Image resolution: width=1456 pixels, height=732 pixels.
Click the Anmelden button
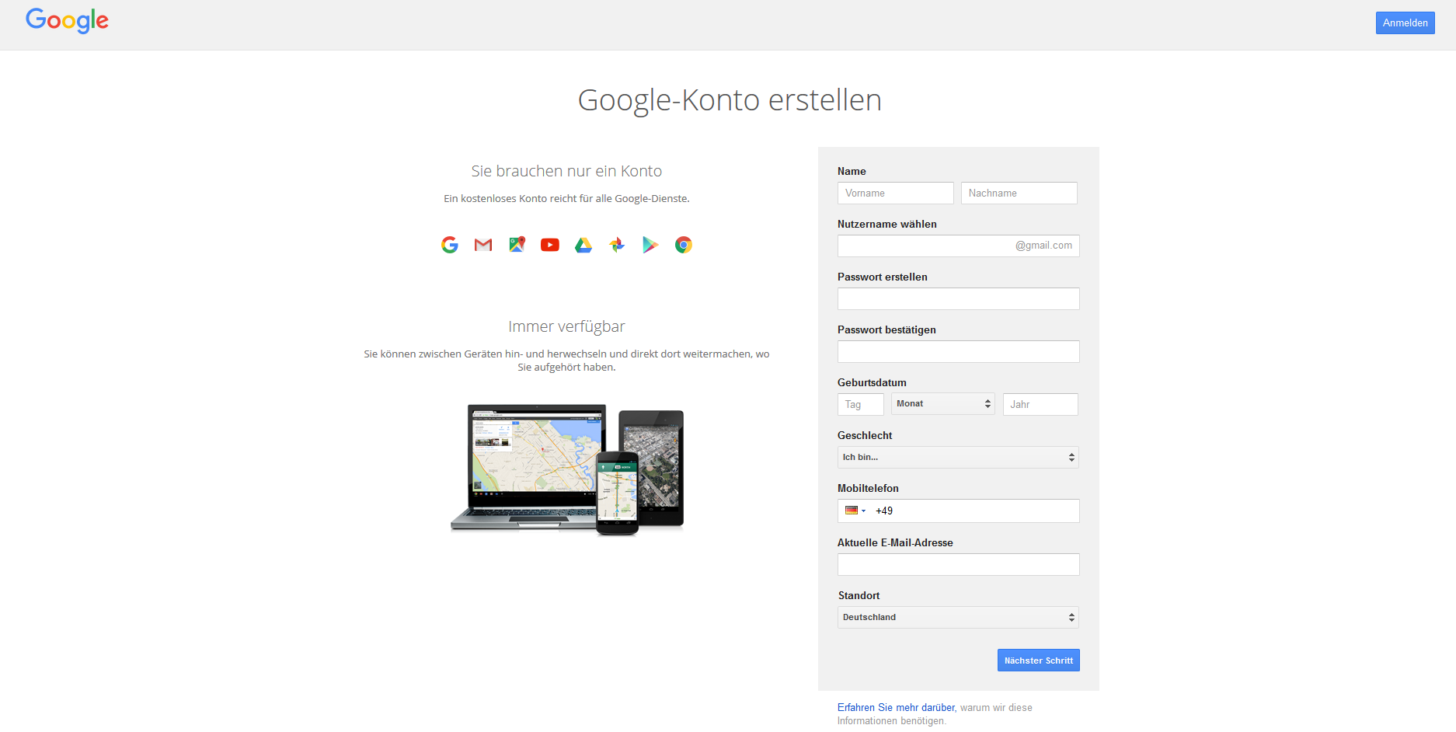pos(1405,23)
